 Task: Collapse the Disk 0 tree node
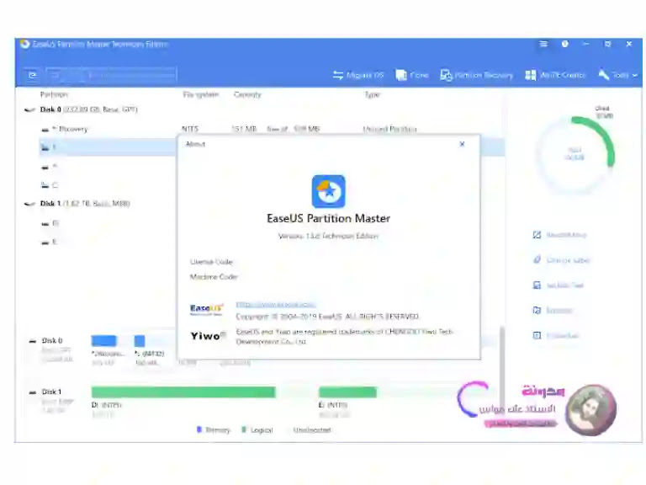point(29,109)
